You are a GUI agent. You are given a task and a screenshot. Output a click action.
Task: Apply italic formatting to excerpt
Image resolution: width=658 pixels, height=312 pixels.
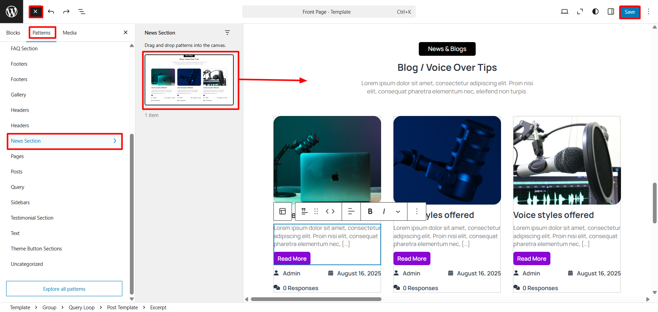tap(384, 211)
